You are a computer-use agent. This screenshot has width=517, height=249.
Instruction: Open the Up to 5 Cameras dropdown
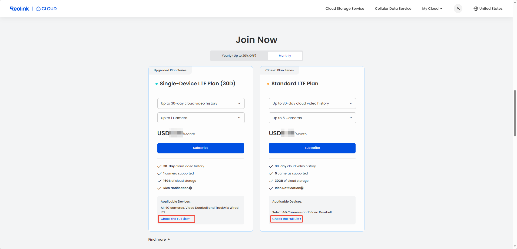pos(312,118)
